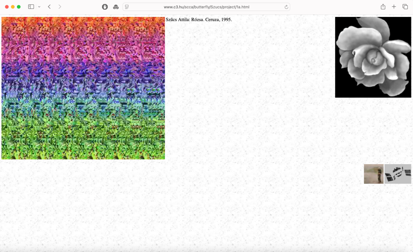Open the Share menu
This screenshot has height=252, width=413.
coord(383,7)
